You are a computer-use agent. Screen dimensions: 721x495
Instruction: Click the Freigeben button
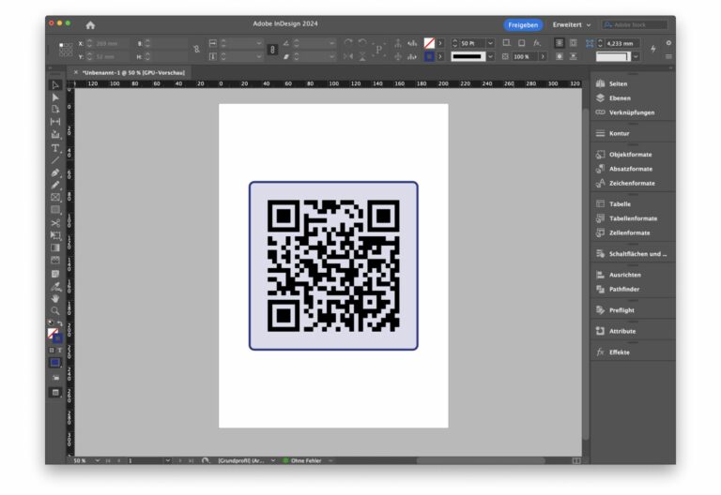pos(523,24)
